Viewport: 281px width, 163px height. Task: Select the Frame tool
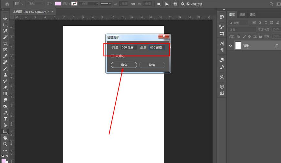pyautogui.click(x=5, y=50)
